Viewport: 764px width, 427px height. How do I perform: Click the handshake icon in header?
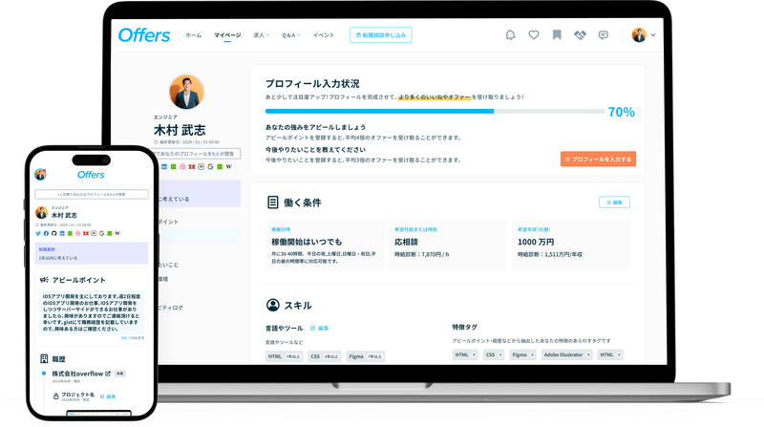tap(580, 35)
